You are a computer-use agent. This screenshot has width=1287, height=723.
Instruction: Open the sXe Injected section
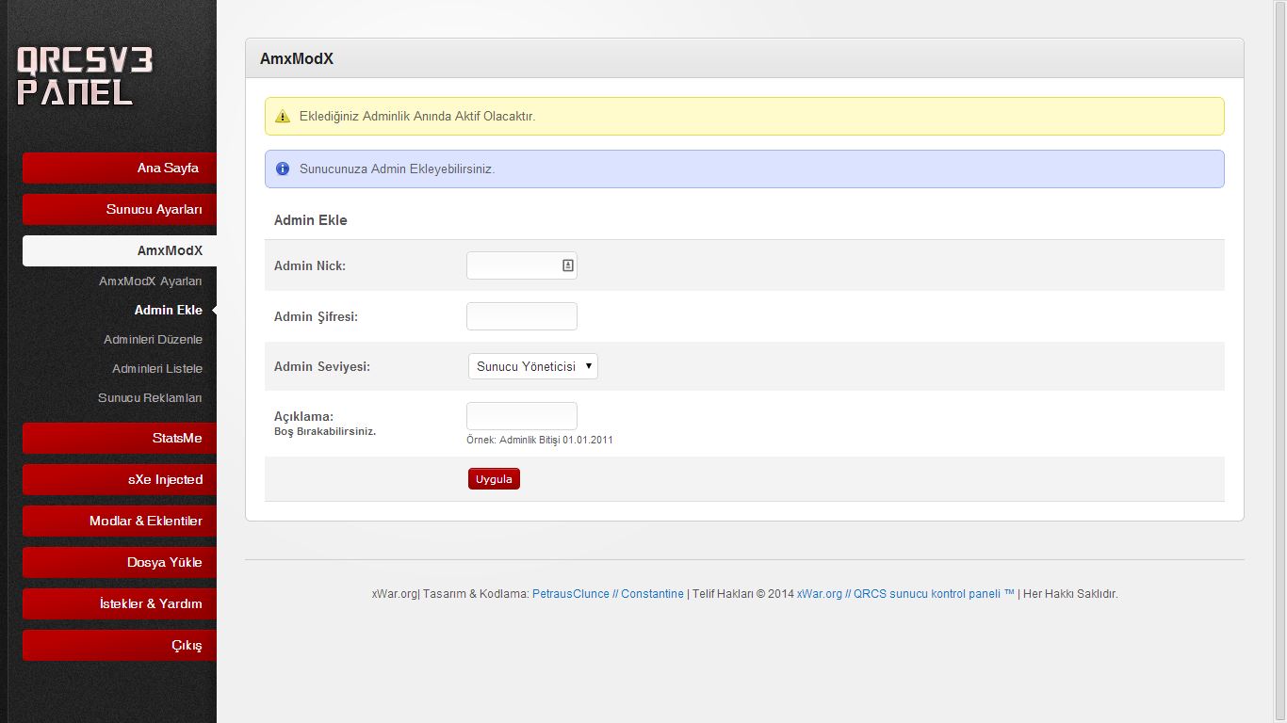pyautogui.click(x=120, y=479)
